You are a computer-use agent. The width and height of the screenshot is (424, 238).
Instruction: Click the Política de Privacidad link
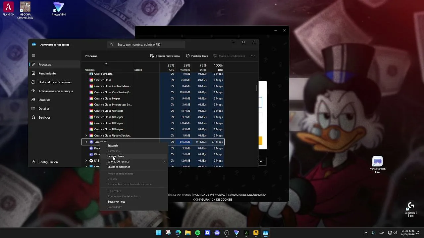(x=209, y=195)
